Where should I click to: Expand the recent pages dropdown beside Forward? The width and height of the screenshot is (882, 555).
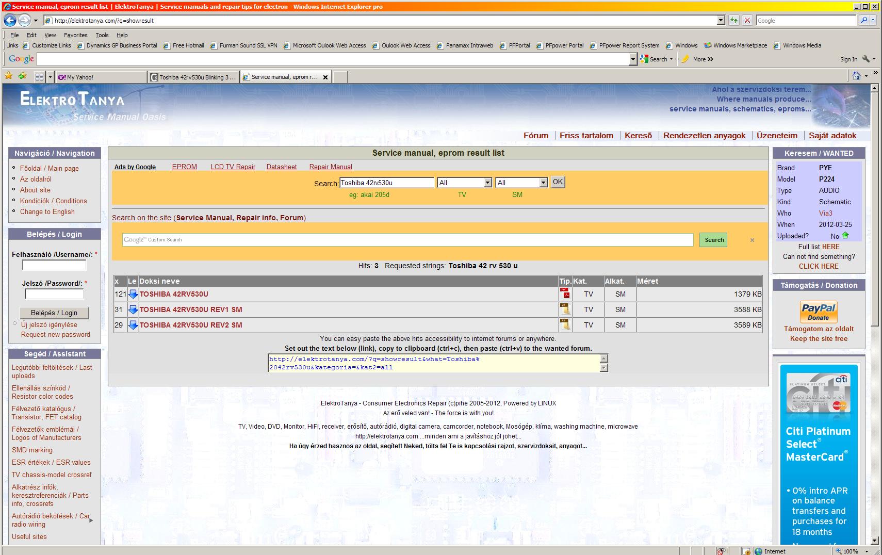[x=36, y=21]
